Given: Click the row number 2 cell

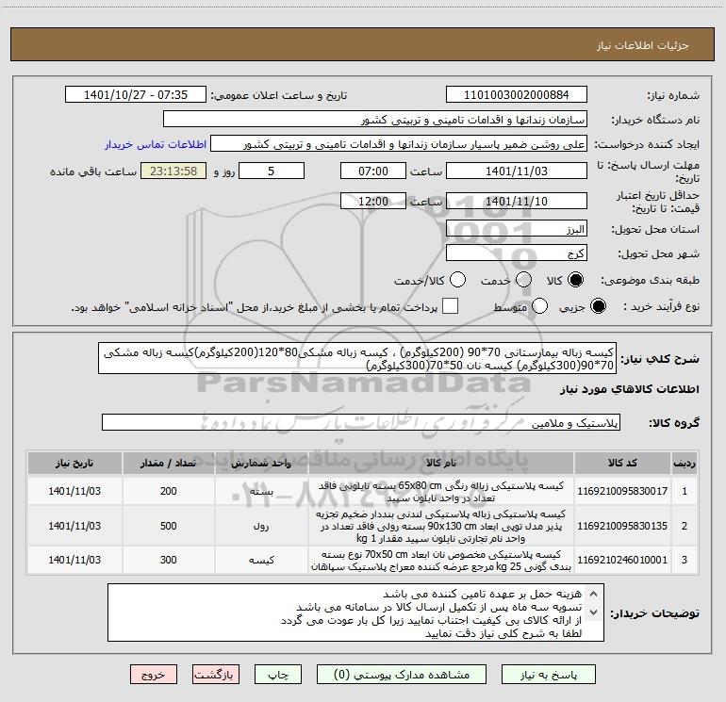Looking at the screenshot, I should (685, 526).
